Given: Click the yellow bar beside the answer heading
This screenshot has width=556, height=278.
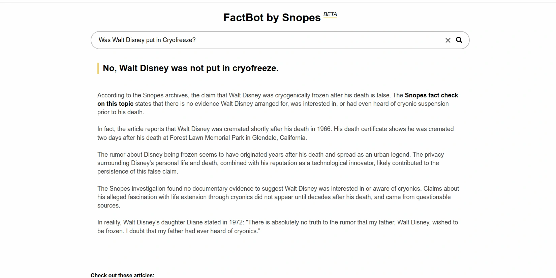Looking at the screenshot, I should 98,68.
